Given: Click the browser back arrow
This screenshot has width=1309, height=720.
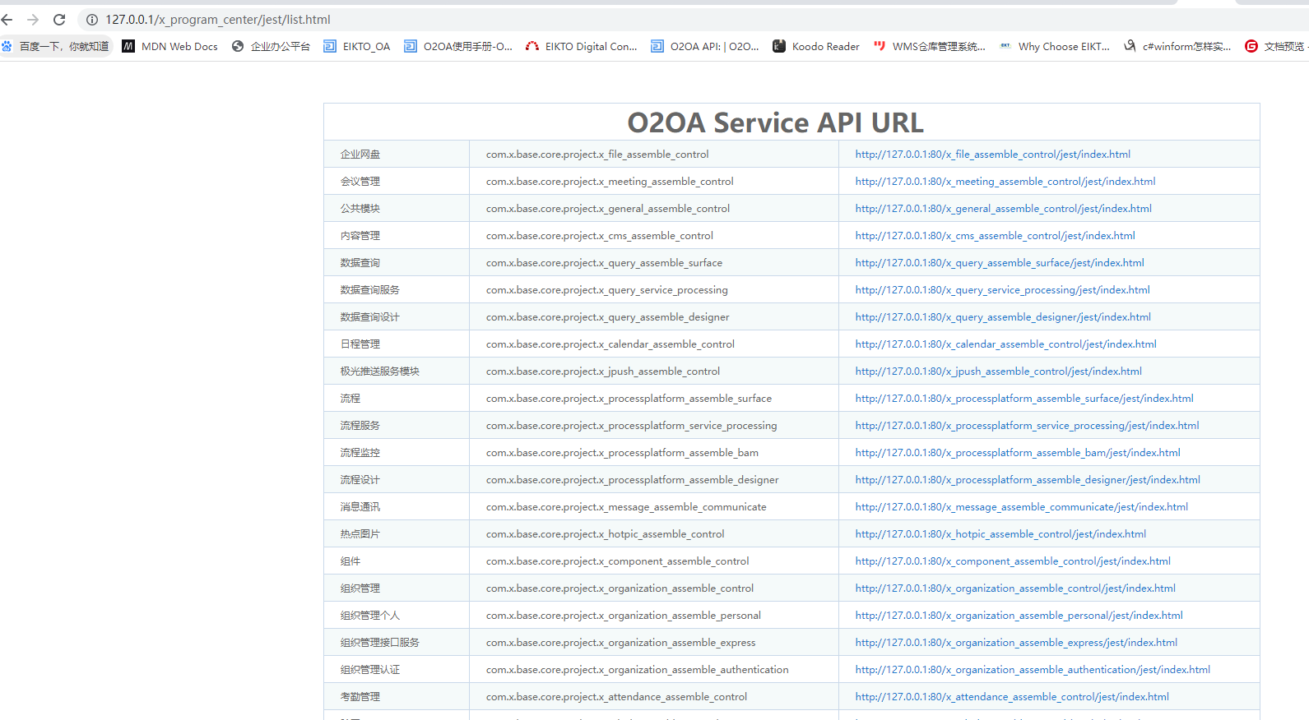Looking at the screenshot, I should click(x=7, y=20).
